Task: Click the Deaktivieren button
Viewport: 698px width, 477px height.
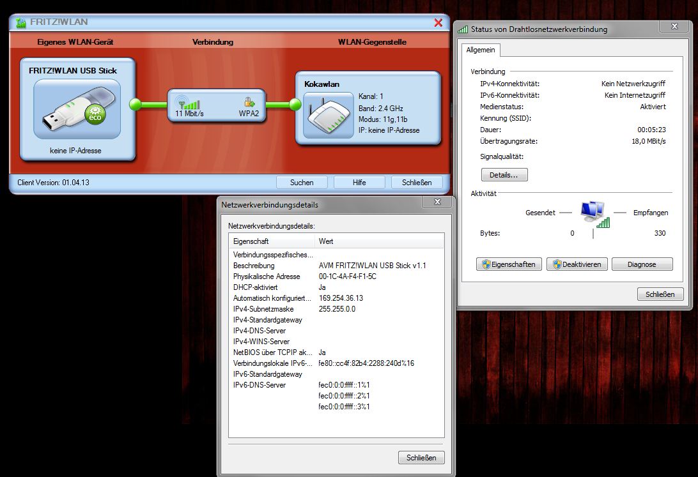Action: coord(577,264)
